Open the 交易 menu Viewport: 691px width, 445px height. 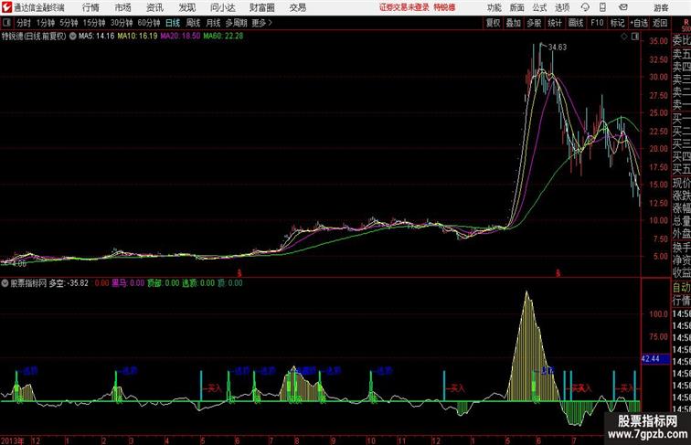[x=297, y=7]
